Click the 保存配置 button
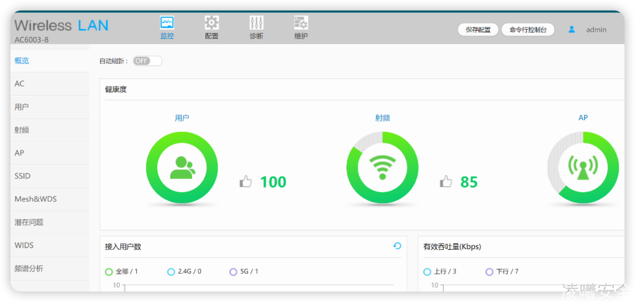The image size is (635, 302). 478,30
